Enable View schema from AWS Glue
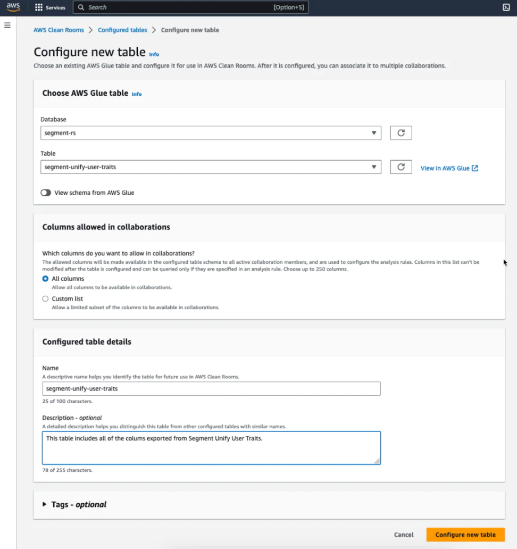517x549 pixels. coord(46,192)
